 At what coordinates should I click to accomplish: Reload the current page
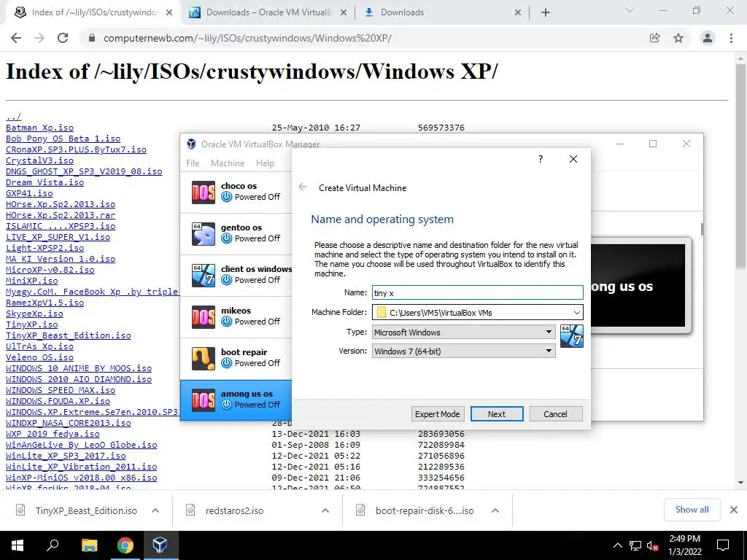(63, 38)
